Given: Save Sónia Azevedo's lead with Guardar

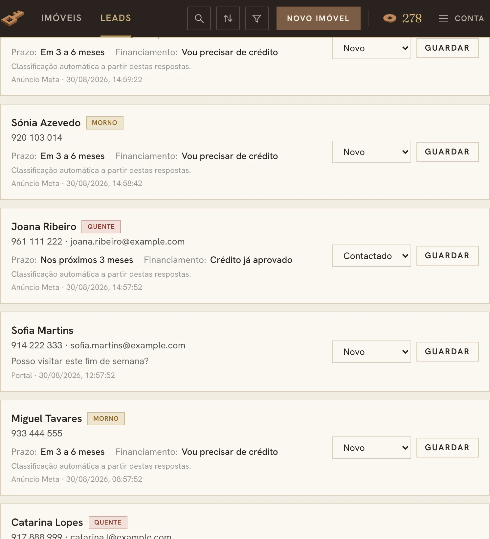Looking at the screenshot, I should (x=448, y=152).
